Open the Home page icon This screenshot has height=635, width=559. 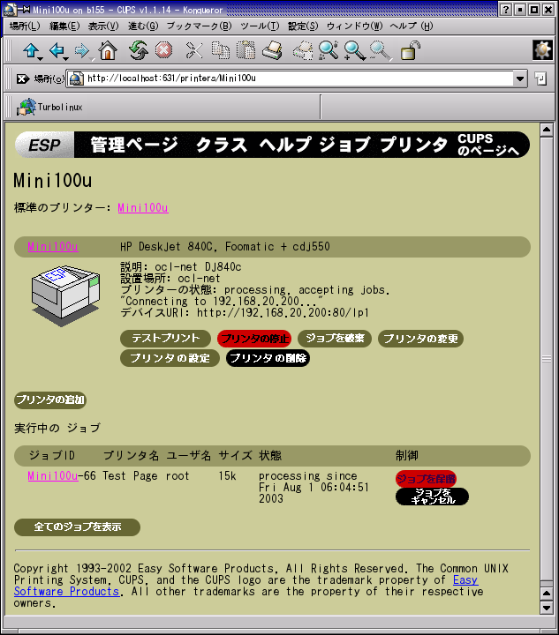tap(108, 51)
